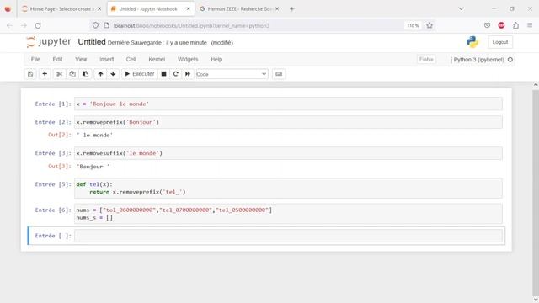Click cell 2 with removeprefix('Bonjour')
Viewport: 539px width, 303px height.
[288, 122]
